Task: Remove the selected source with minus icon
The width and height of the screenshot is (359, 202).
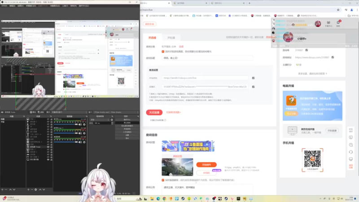Action: tap(32, 189)
